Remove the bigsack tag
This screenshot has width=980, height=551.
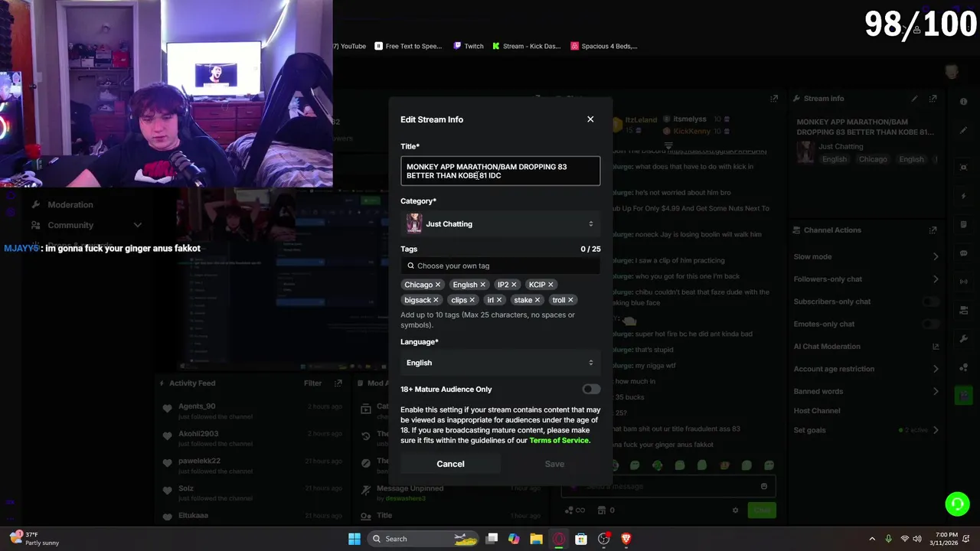436,300
